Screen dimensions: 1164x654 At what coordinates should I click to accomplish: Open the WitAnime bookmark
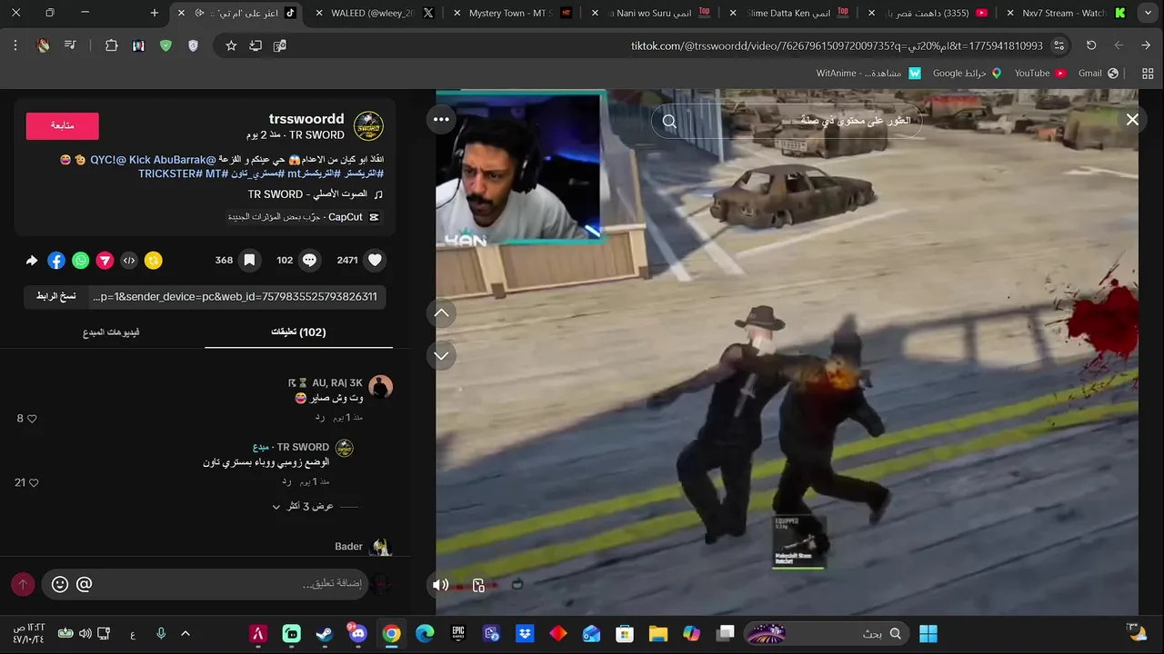click(x=868, y=73)
